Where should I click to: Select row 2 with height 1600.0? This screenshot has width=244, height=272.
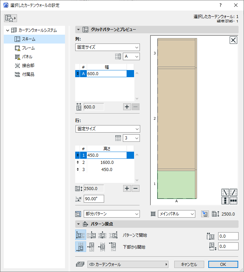coord(104,163)
